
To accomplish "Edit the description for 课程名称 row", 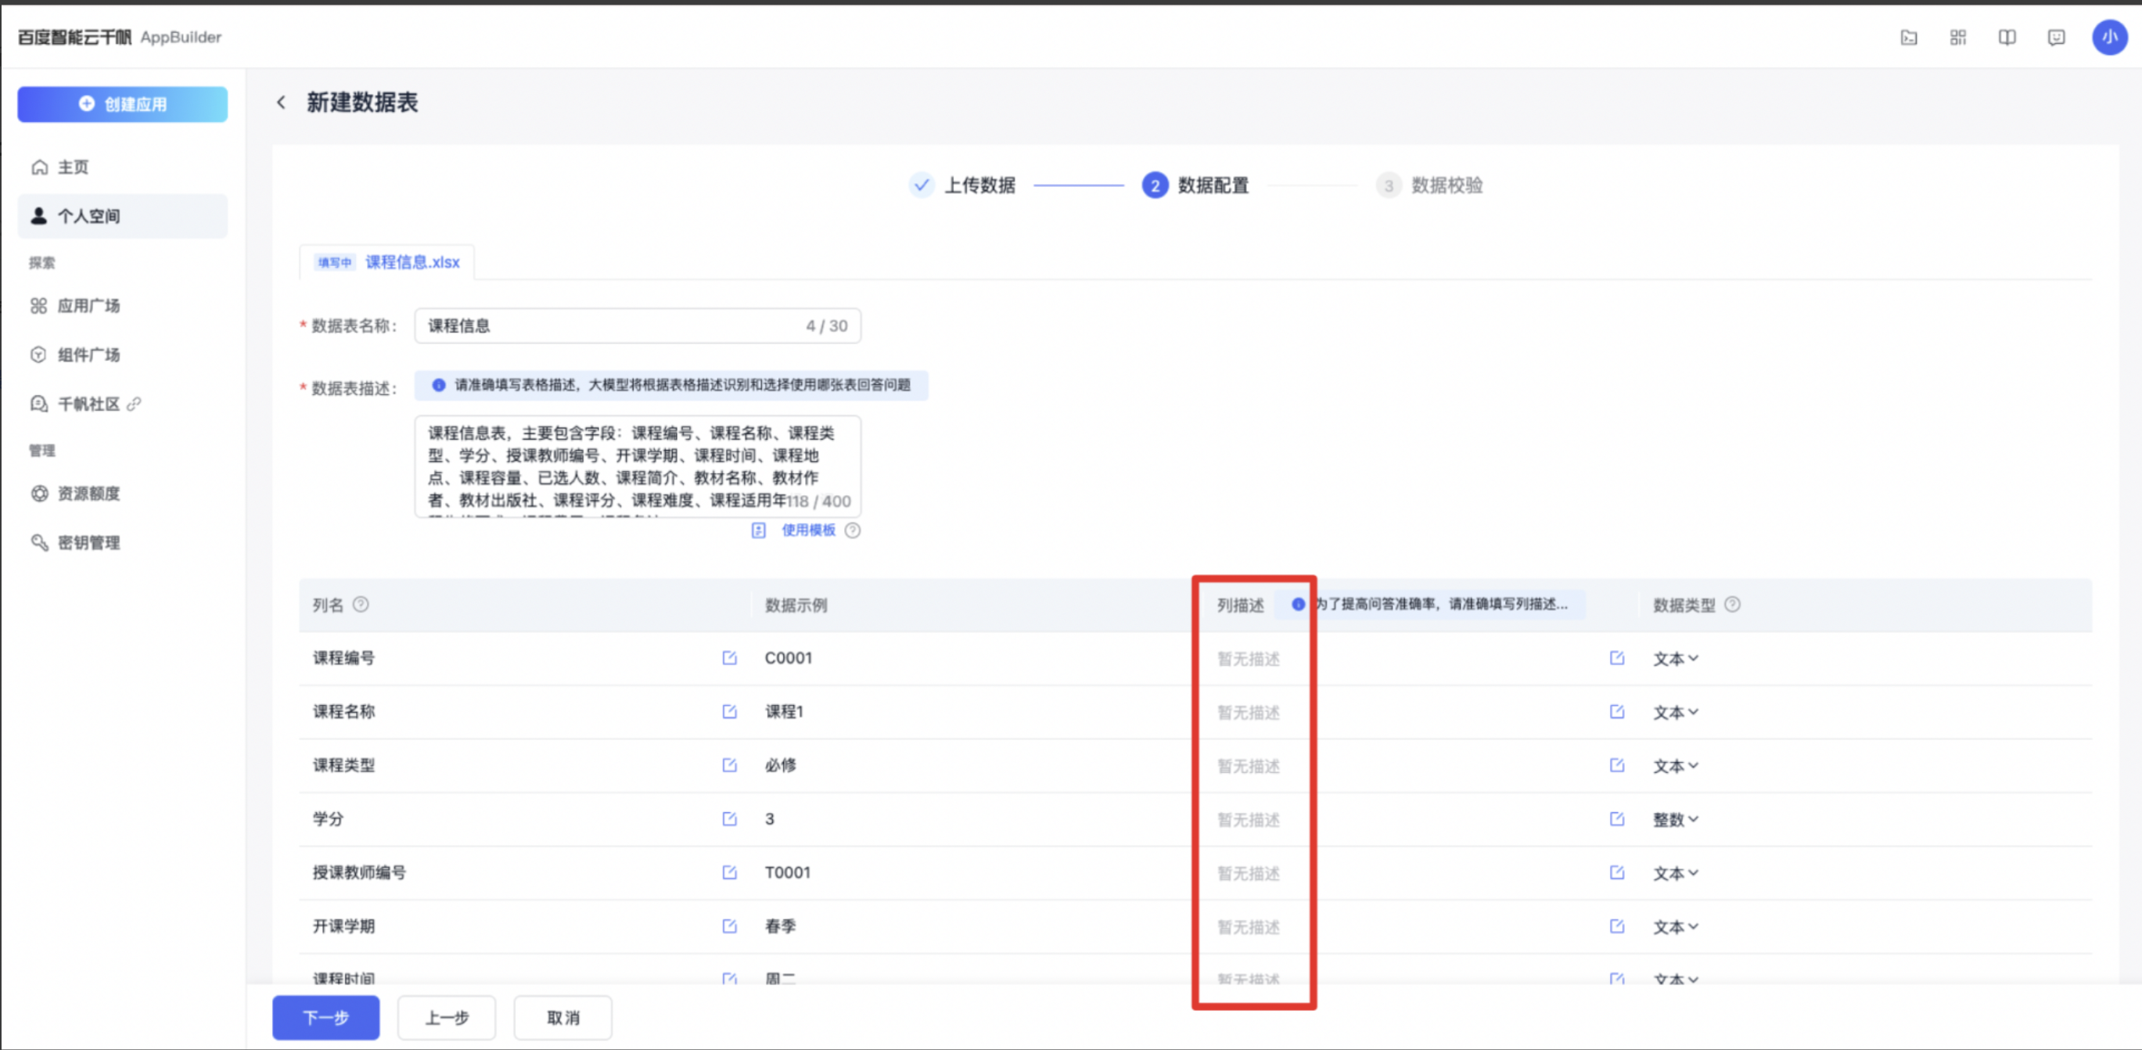I will point(1617,712).
